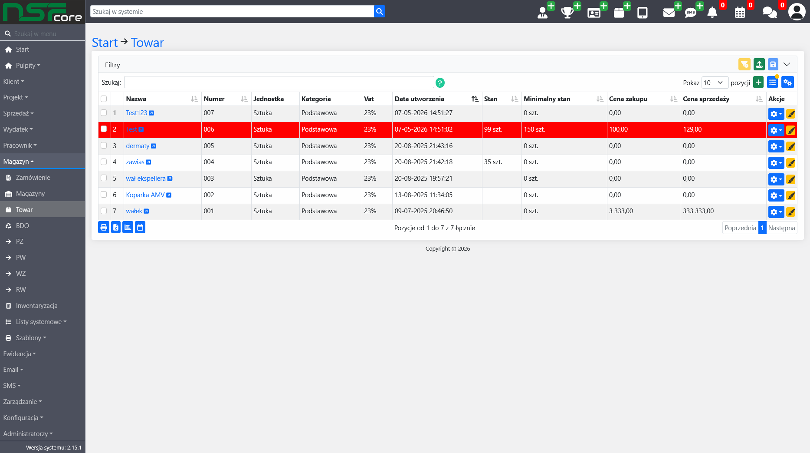Screen dimensions: 810x453
Task: Open BDO in the sidebar
Action: click(x=23, y=226)
